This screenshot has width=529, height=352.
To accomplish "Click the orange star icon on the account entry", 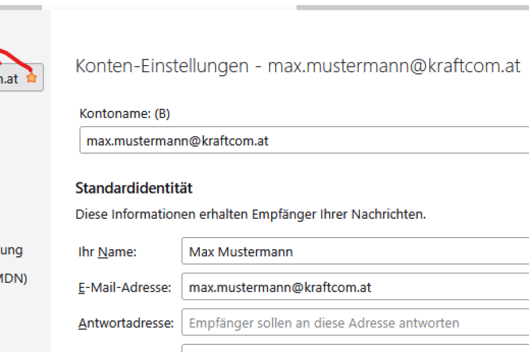I will point(32,77).
